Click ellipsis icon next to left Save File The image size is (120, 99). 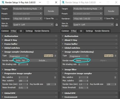click(57, 19)
